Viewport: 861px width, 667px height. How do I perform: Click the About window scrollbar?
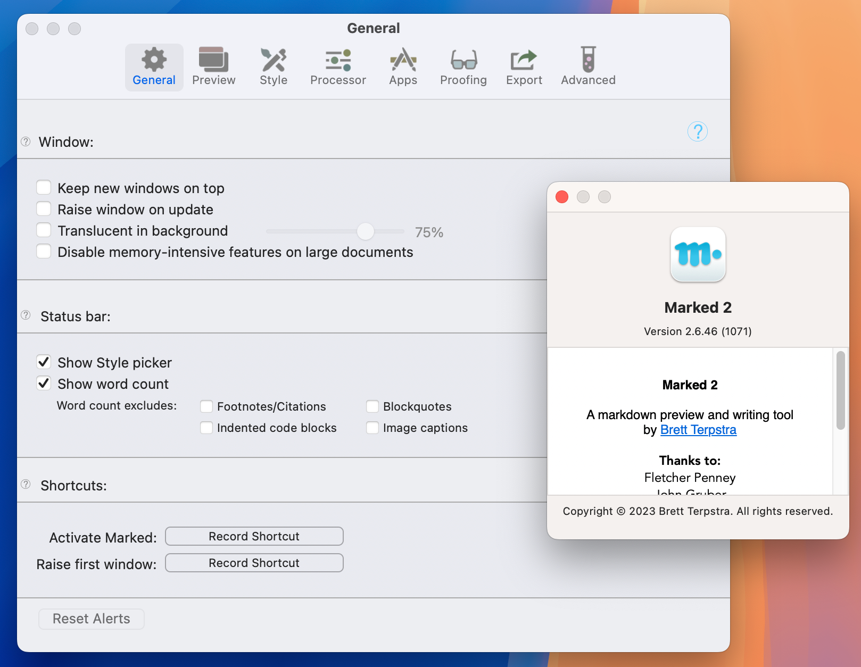click(x=840, y=390)
